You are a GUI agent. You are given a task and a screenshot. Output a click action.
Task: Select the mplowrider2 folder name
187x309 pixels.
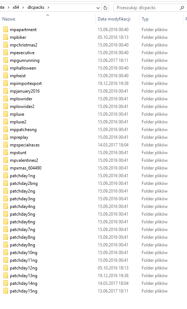coord(22,107)
